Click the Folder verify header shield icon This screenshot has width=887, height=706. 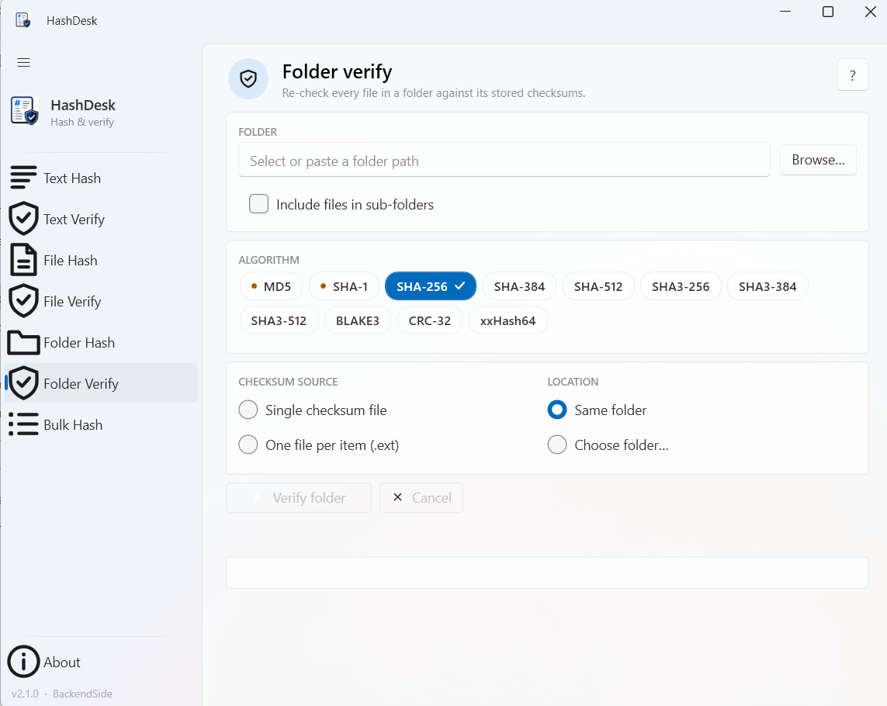pyautogui.click(x=248, y=78)
